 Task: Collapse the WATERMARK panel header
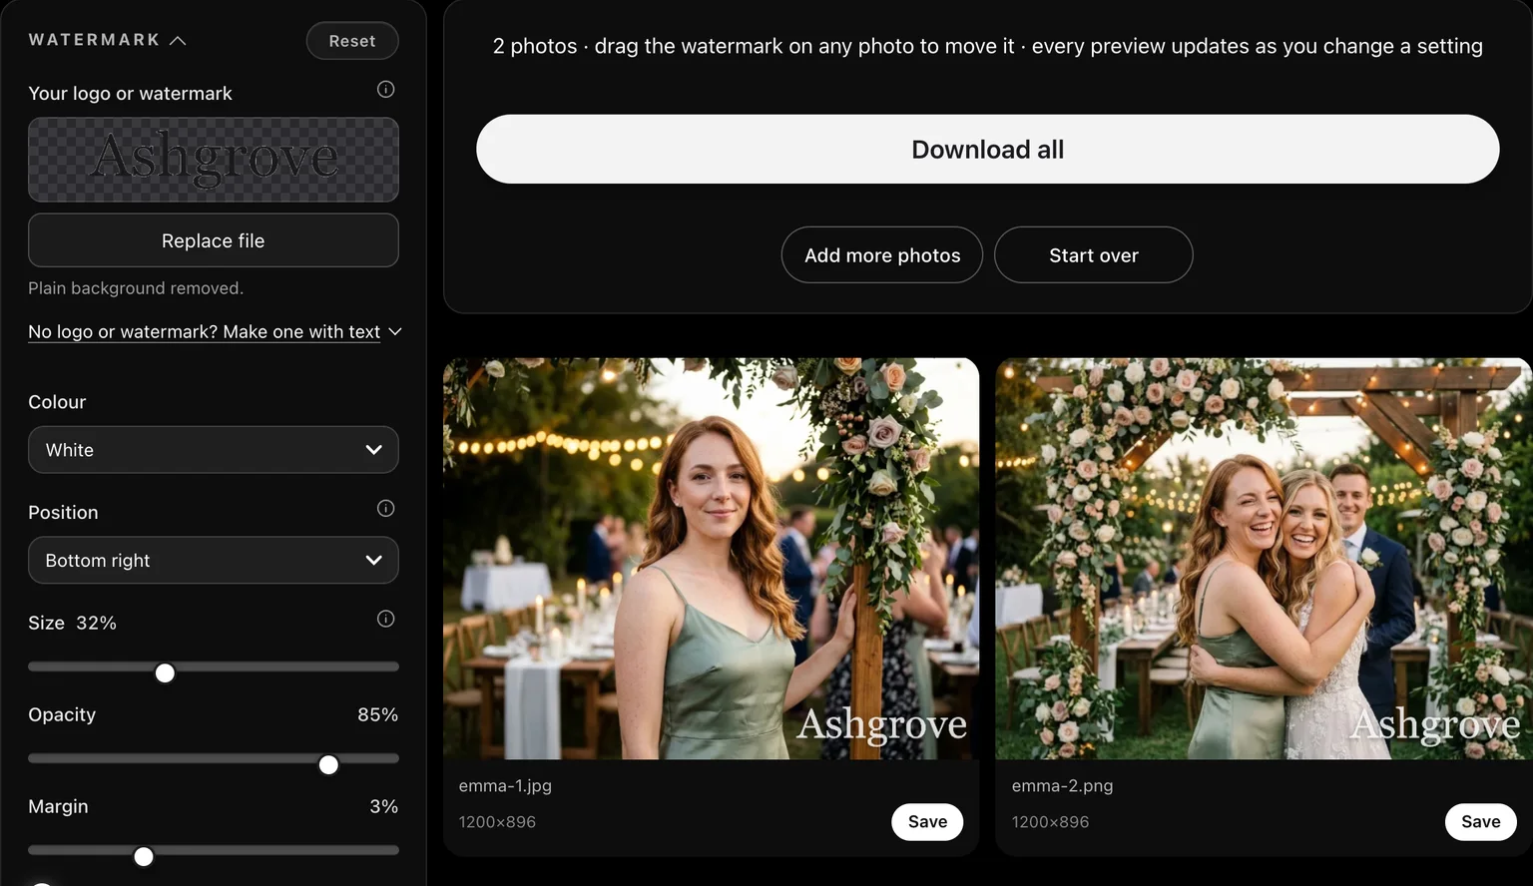pos(107,40)
